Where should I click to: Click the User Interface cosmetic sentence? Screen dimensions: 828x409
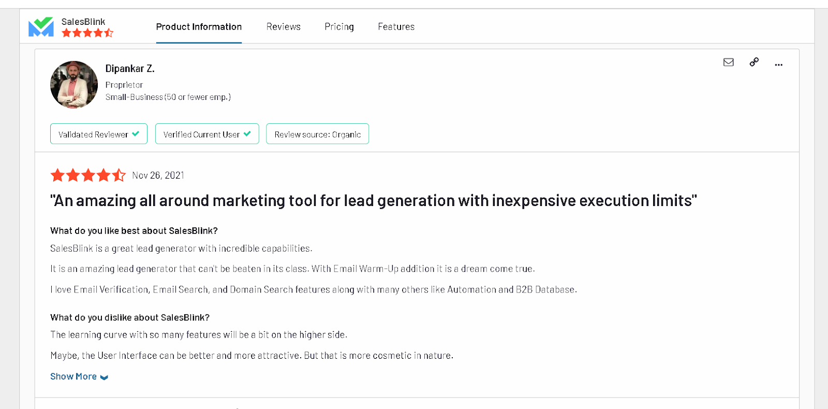click(252, 355)
